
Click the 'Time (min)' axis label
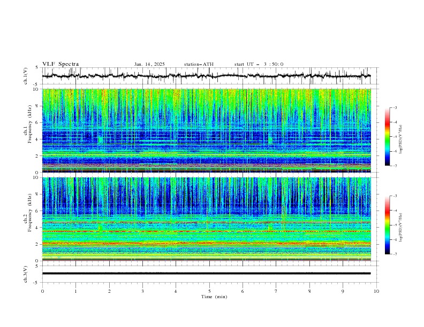[x=214, y=297]
